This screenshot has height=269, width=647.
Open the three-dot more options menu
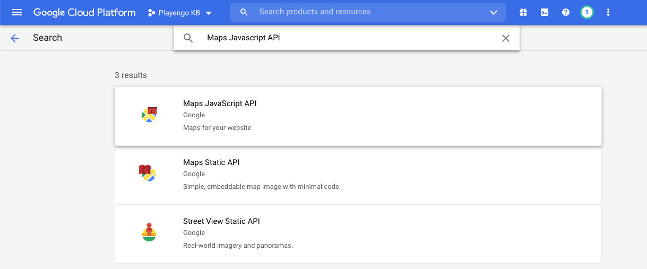tap(608, 12)
